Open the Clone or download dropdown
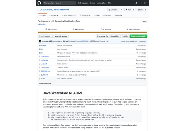Viewport: 185px width, 131px height. (x=138, y=36)
